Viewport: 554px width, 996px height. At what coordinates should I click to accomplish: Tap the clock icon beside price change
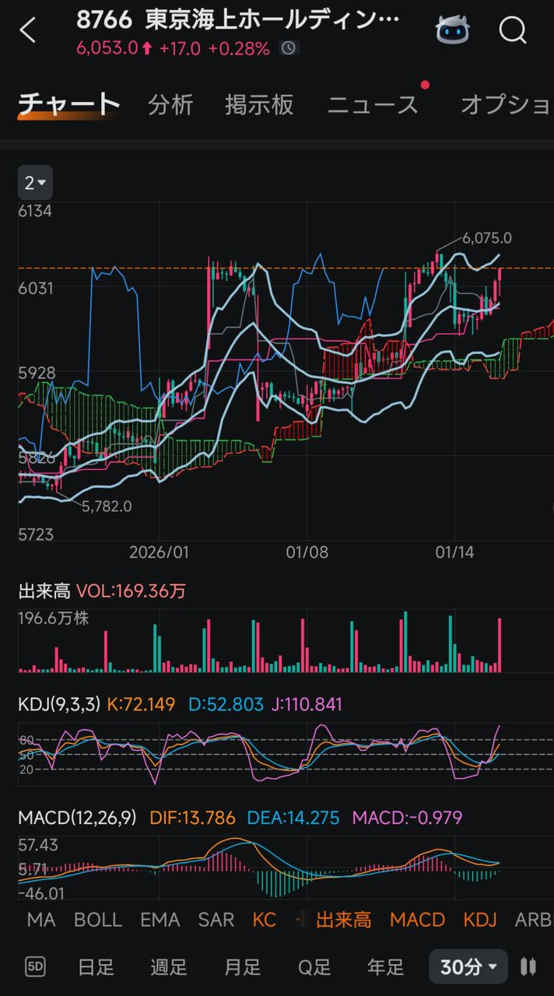click(289, 48)
